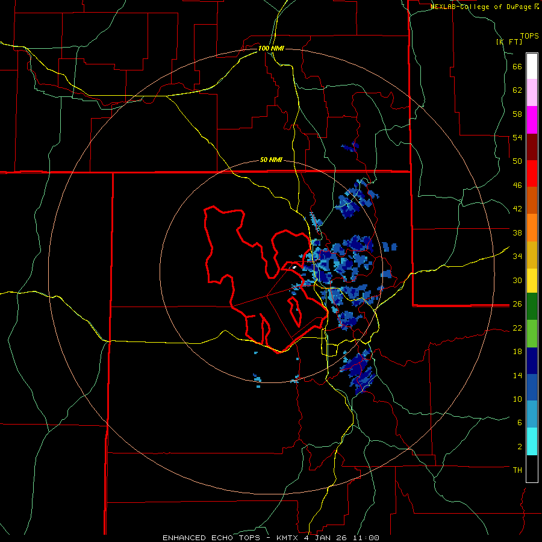Pick the light orange legend swatch
The height and width of the screenshot is (542, 542).
[532, 228]
